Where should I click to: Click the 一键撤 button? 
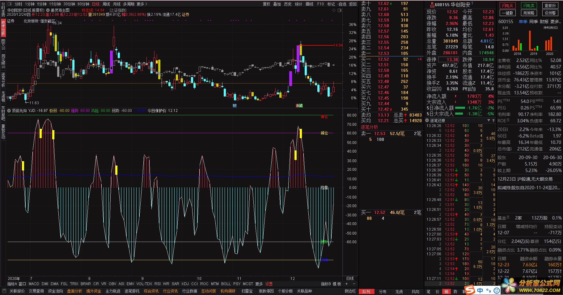point(507,13)
